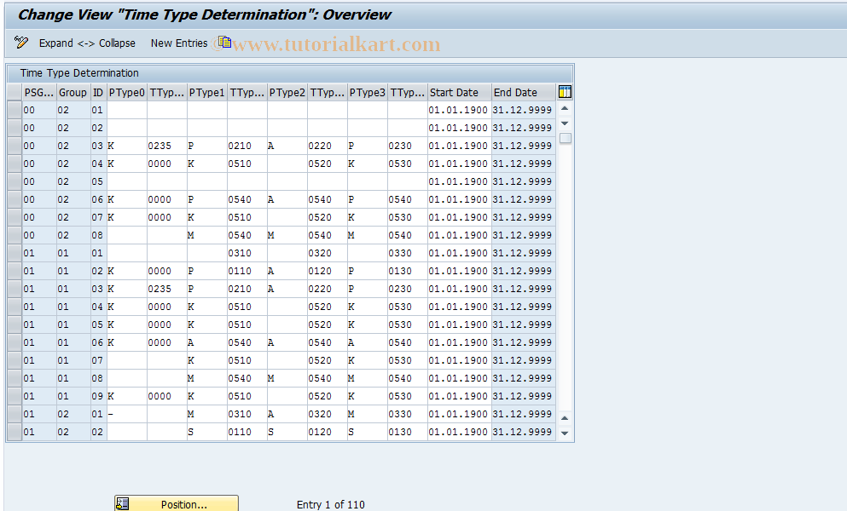Click the Group column header
The image size is (847, 511).
click(x=73, y=92)
